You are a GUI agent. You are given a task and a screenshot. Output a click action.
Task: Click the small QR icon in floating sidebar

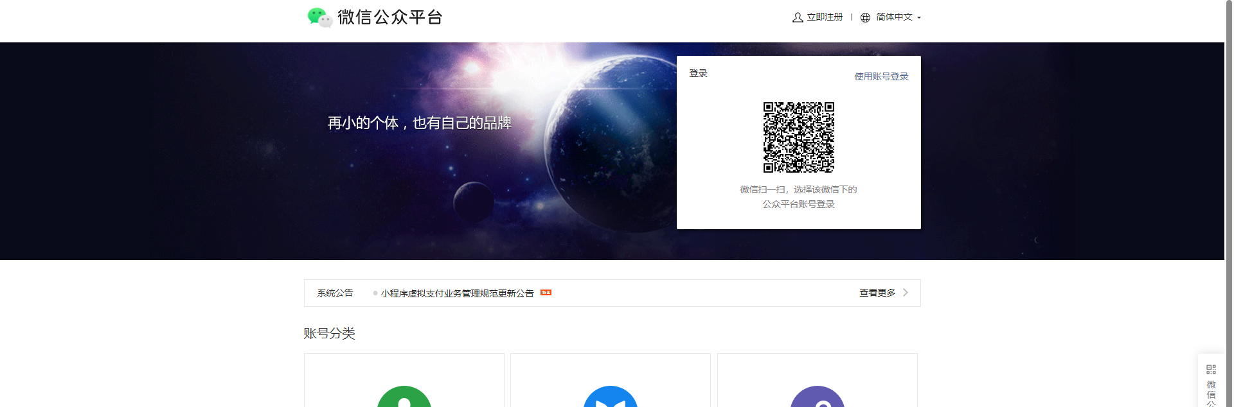(x=1211, y=369)
